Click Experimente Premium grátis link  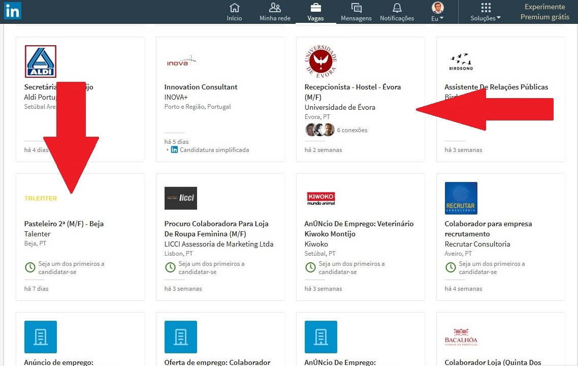coord(545,12)
